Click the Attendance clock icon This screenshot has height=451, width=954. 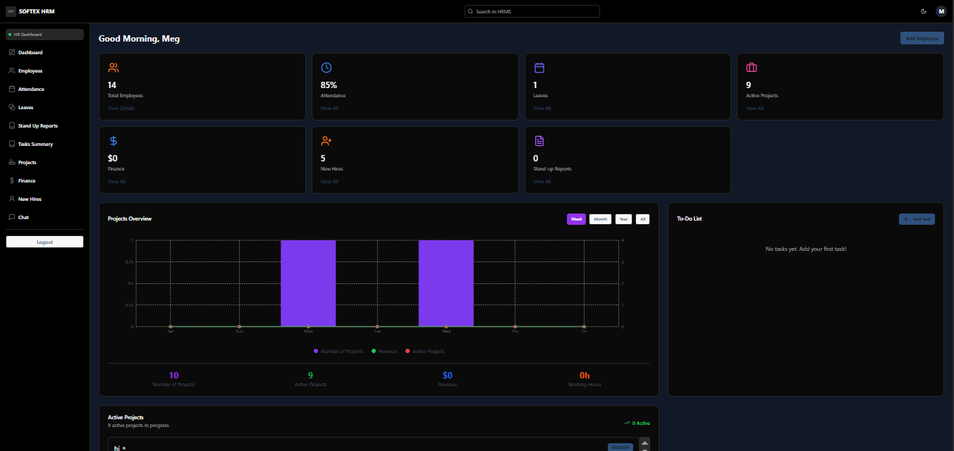326,68
